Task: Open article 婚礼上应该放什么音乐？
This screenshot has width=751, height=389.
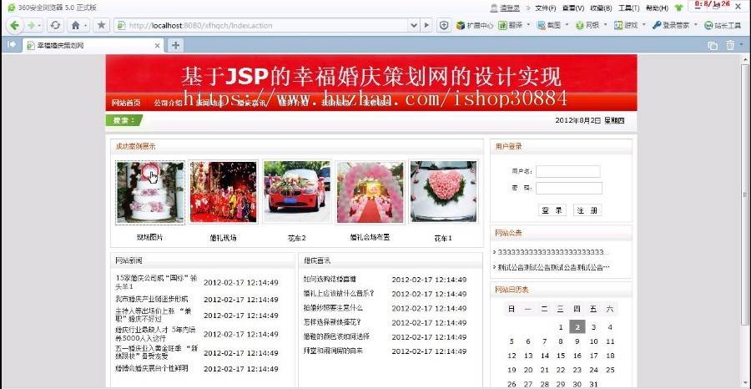Action: tap(339, 293)
